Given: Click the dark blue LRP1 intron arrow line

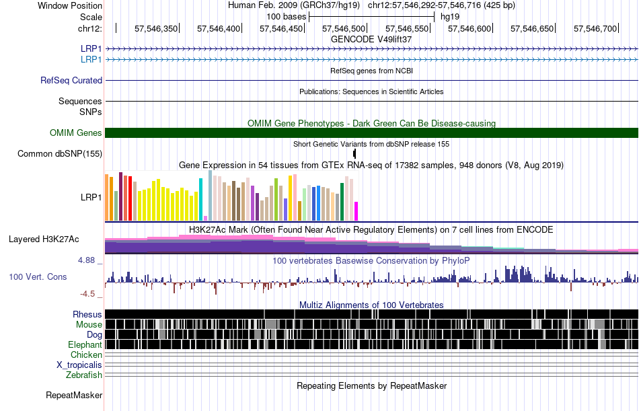Looking at the screenshot, I should point(372,49).
